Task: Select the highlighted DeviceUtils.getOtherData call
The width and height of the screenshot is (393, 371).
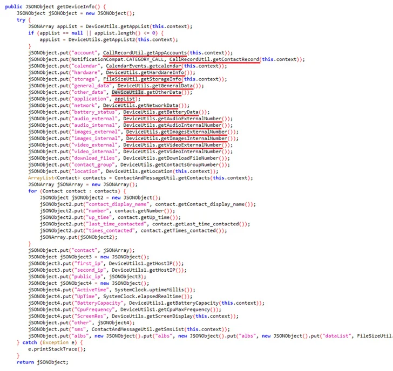Action: (x=151, y=92)
